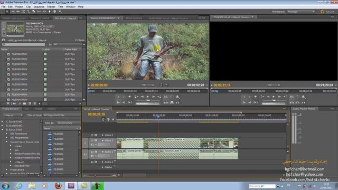Click the CS Live button
Viewport: 338px width, 190px height.
pyautogui.click(x=327, y=12)
